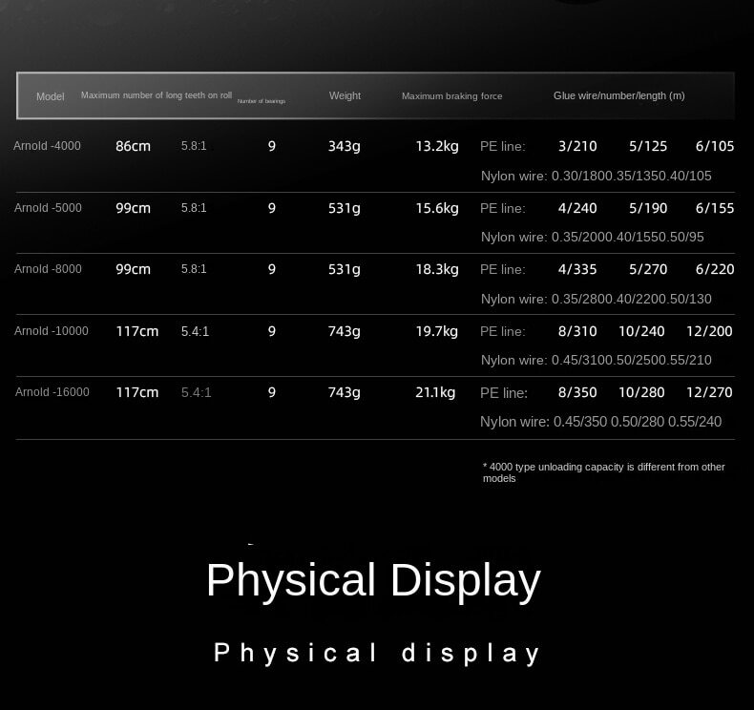This screenshot has height=710, width=754.
Task: Click the 15.6kg braking force value
Action: pos(437,208)
